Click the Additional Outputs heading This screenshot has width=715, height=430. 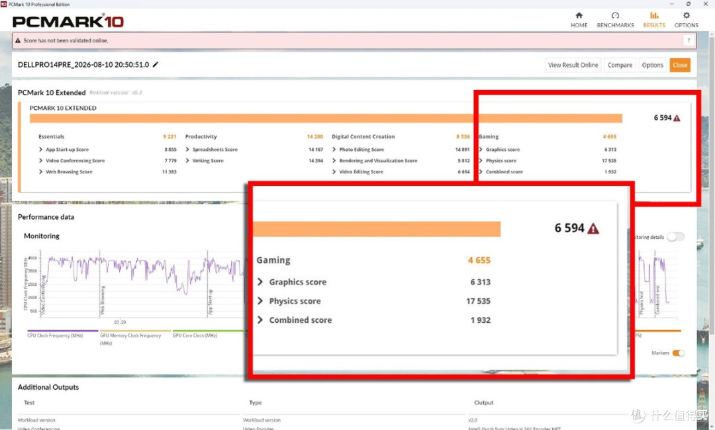[48, 387]
